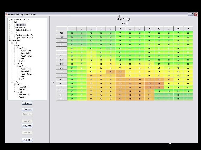The height and width of the screenshot is (150, 201).
Task: Click the 30 column header in table
Action: pos(149,29)
